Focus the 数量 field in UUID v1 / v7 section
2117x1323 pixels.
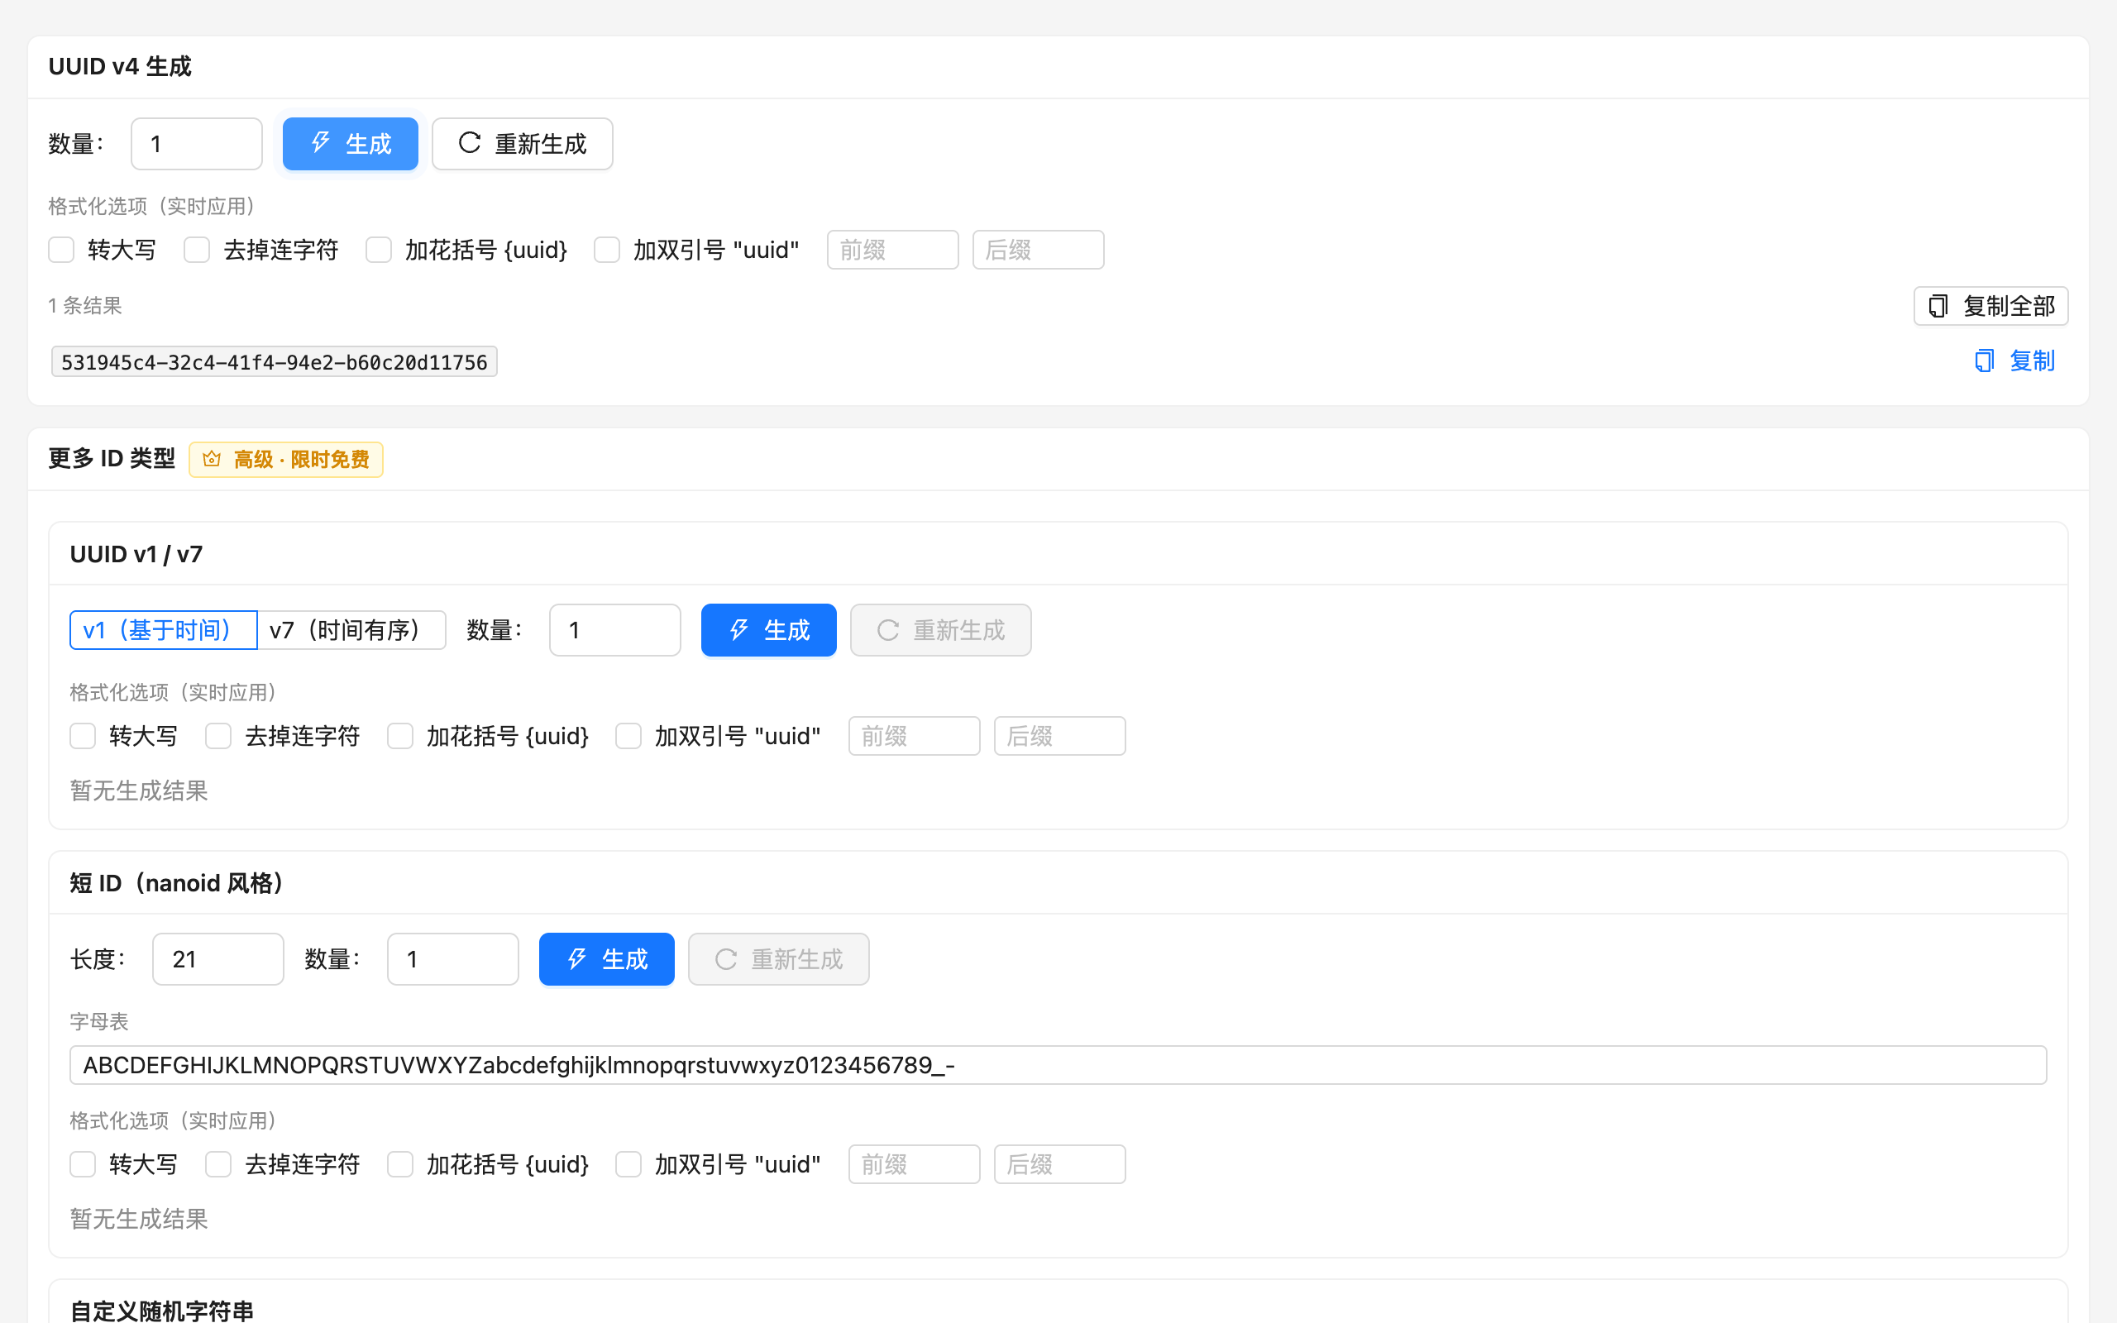[615, 630]
